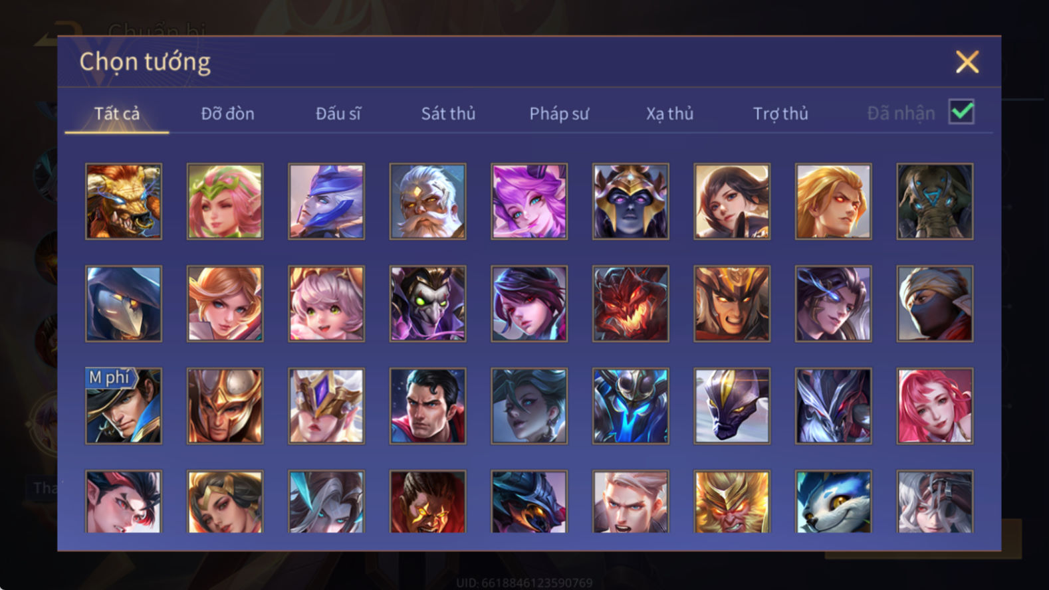
Task: Pick the hero marked 'M phí'
Action: click(124, 406)
